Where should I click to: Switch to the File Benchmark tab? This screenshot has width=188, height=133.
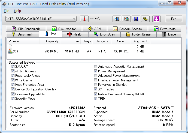(x=26, y=29)
